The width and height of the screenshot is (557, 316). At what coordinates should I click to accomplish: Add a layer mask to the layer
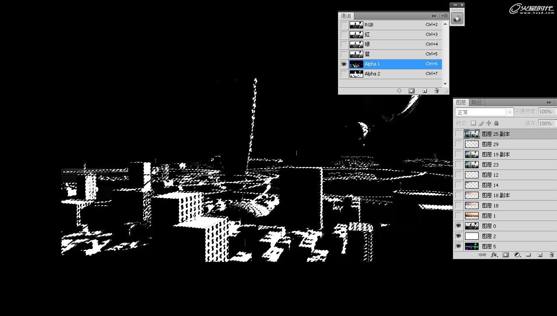(505, 255)
